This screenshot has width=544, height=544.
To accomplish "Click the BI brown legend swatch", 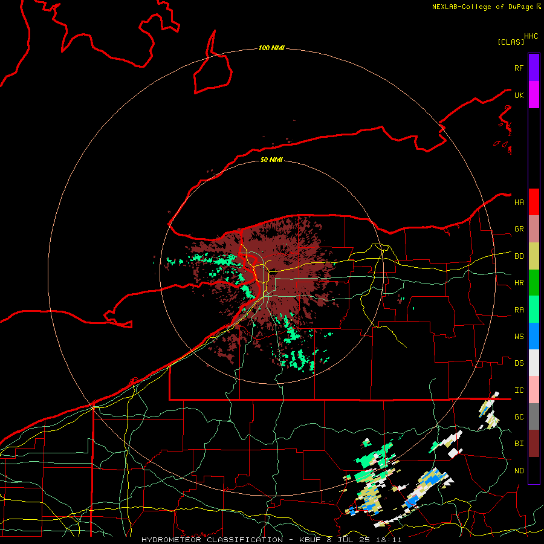I will point(534,444).
